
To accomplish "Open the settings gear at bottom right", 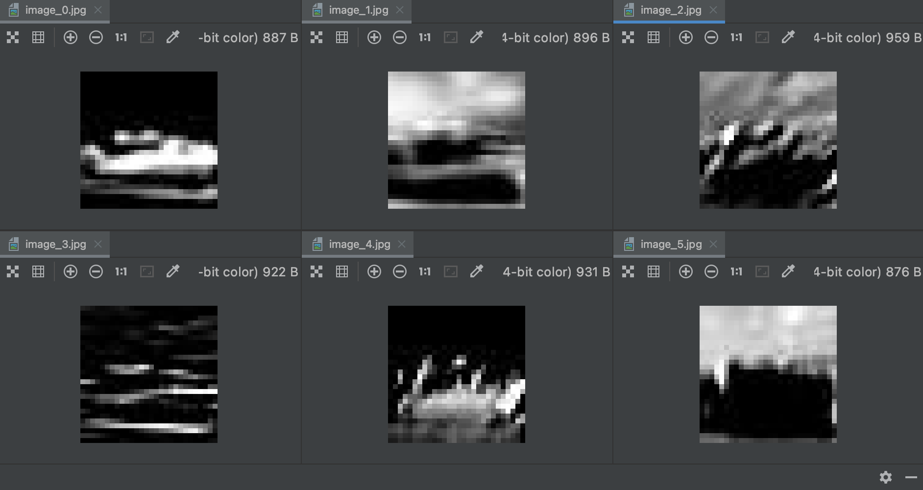I will tap(886, 477).
